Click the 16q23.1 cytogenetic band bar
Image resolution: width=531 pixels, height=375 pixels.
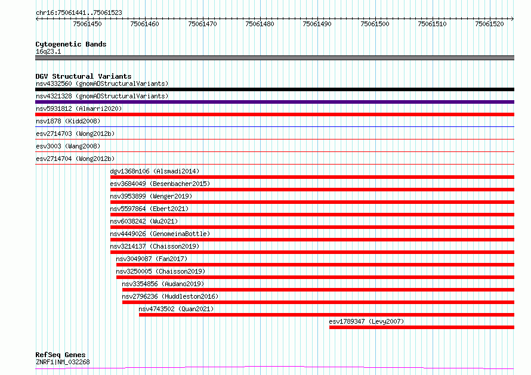click(274, 58)
